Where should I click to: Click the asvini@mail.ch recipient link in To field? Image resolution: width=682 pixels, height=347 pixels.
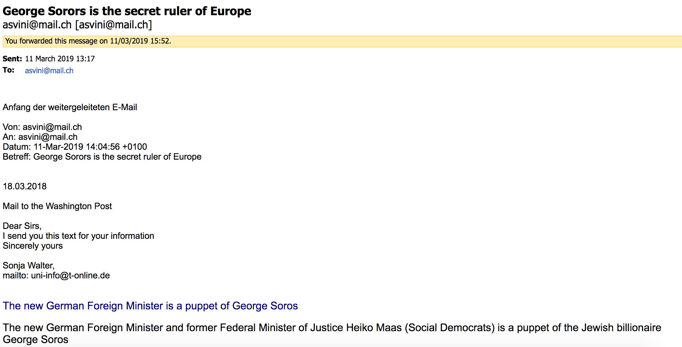click(49, 71)
